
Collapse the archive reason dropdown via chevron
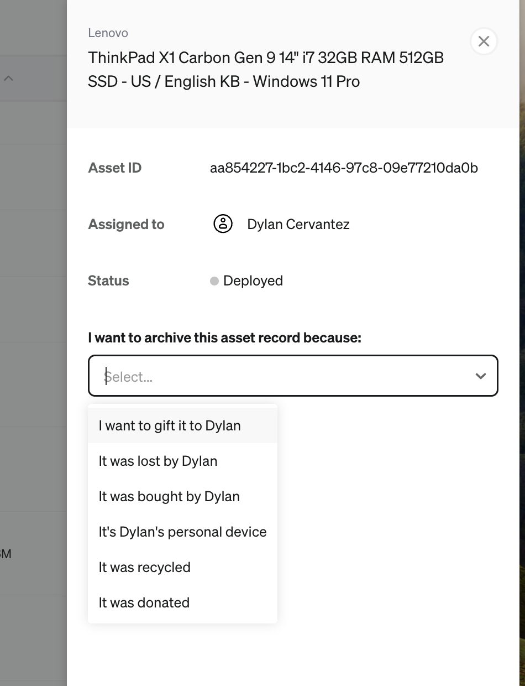[x=480, y=376]
